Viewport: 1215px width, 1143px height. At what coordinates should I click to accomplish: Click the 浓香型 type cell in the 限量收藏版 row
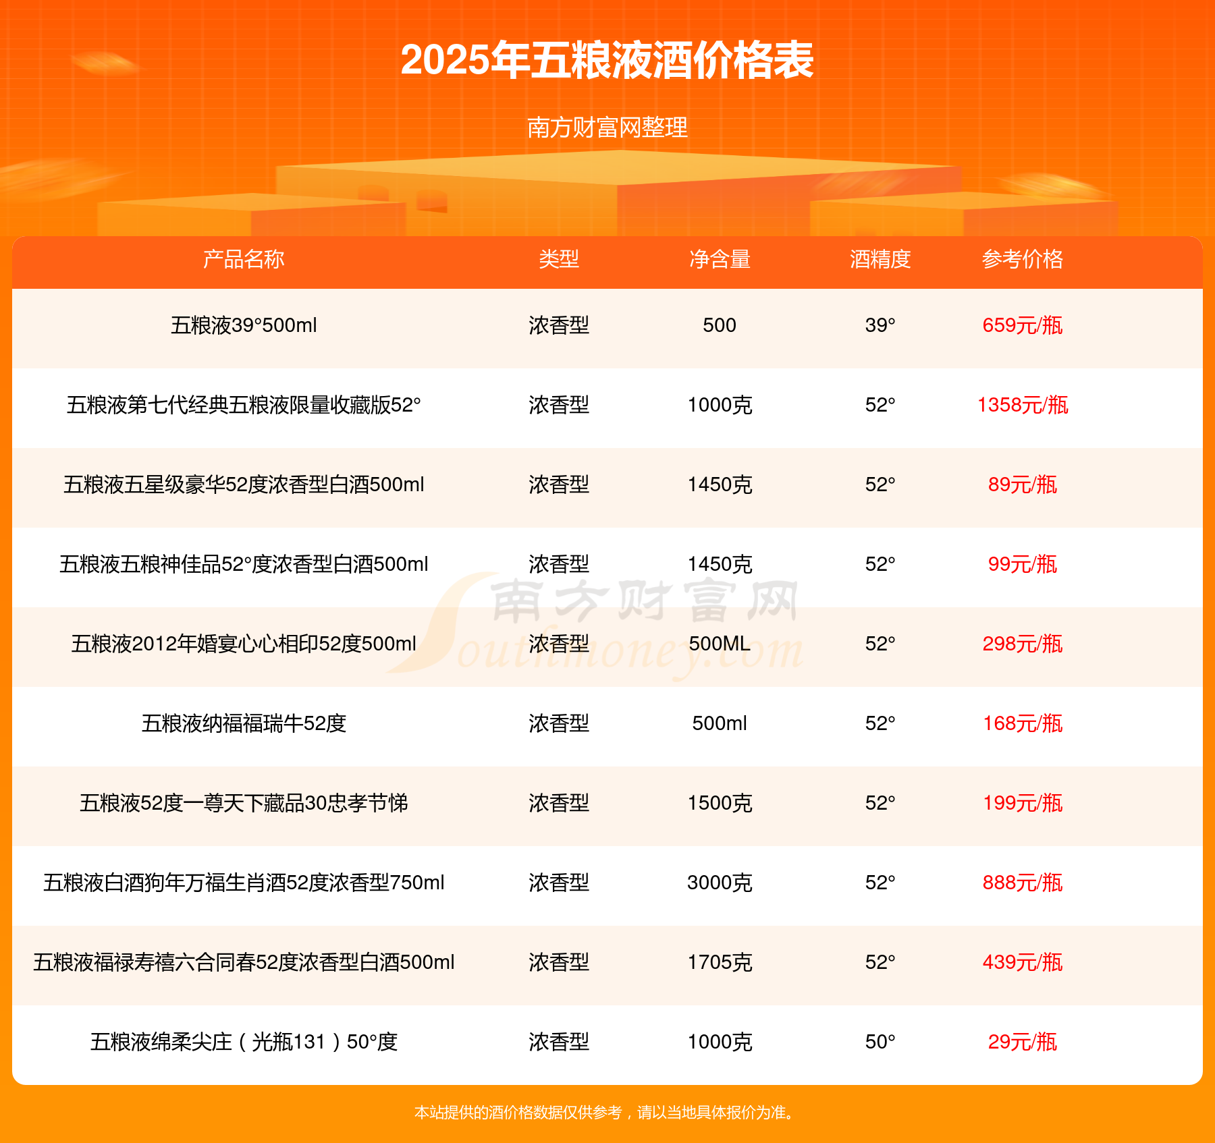tap(559, 405)
